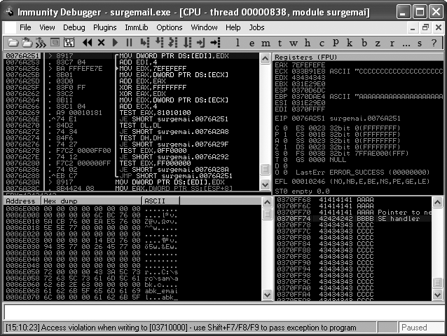Open the Help menu

[233, 27]
